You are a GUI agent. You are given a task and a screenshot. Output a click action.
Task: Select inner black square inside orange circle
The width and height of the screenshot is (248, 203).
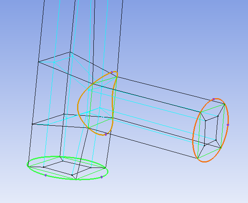coord(211,130)
